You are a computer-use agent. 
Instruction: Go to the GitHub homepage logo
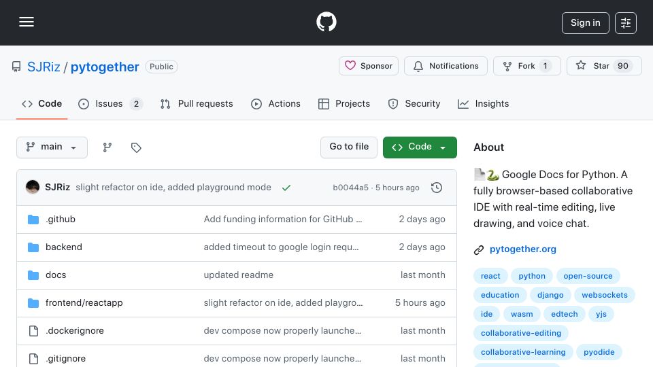point(326,22)
